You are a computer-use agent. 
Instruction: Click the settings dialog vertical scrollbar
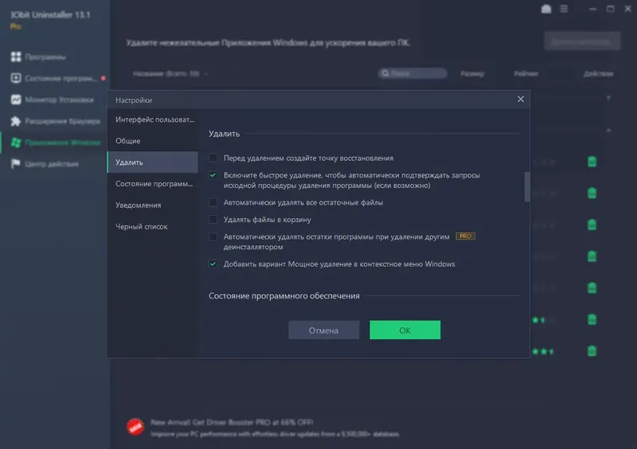pyautogui.click(x=527, y=186)
